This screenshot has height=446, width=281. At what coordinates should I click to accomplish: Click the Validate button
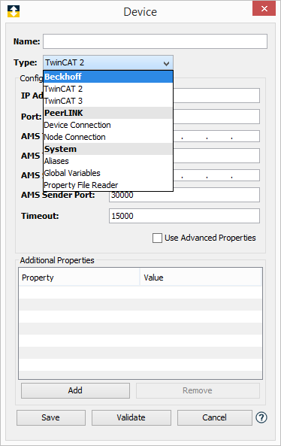click(x=131, y=417)
